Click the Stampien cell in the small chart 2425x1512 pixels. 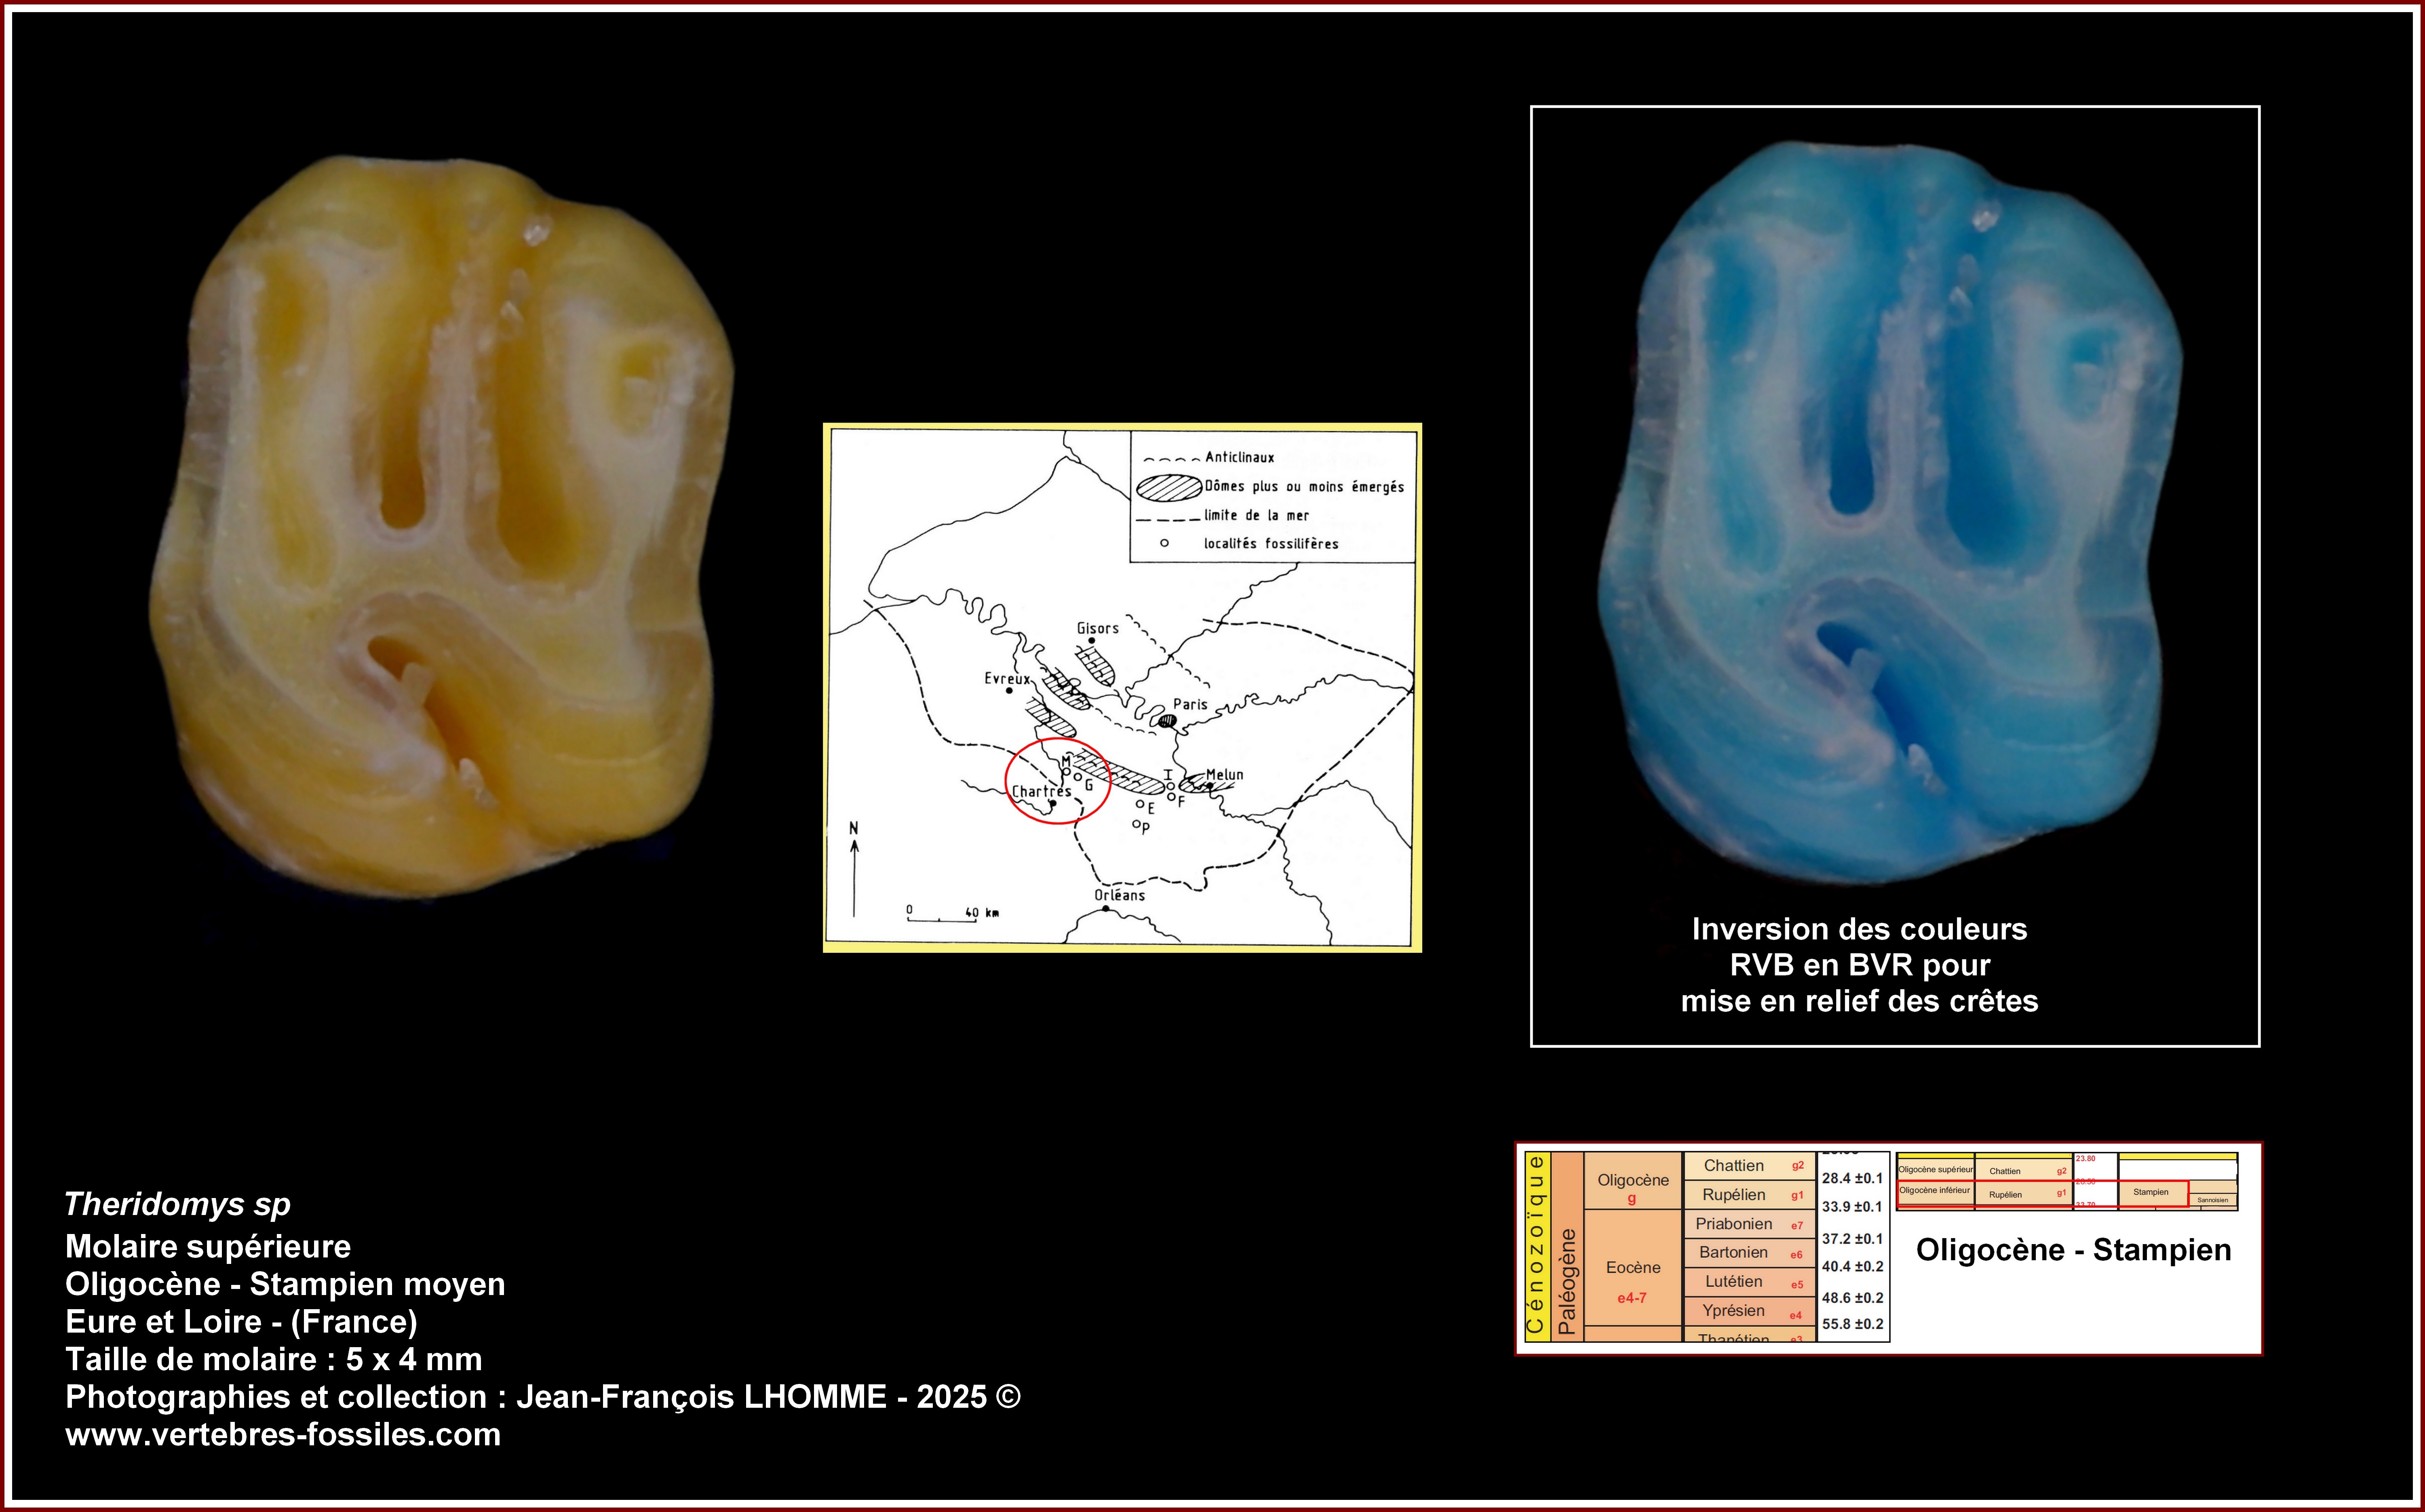click(x=2151, y=1192)
